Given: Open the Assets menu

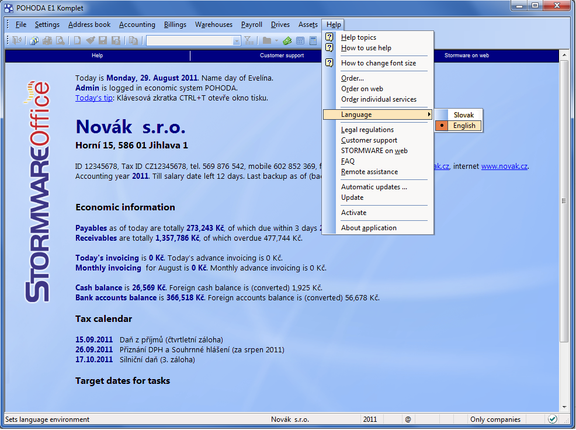Looking at the screenshot, I should pyautogui.click(x=308, y=25).
